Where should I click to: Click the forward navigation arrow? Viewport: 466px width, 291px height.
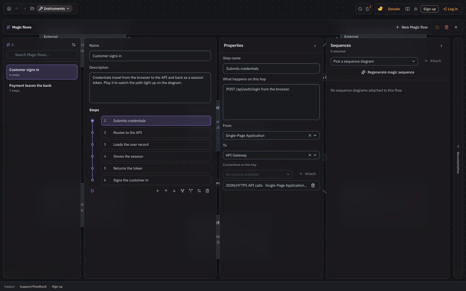[25, 9]
